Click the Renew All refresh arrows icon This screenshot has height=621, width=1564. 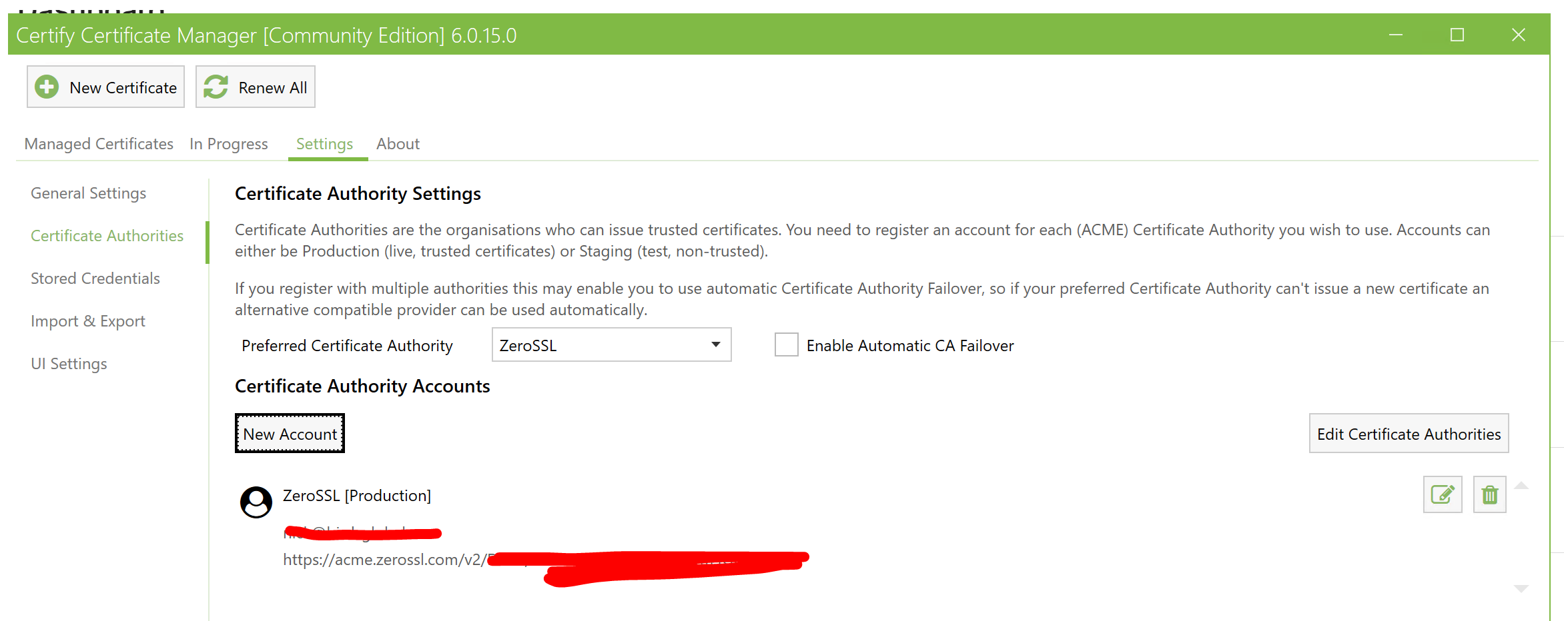tap(216, 87)
